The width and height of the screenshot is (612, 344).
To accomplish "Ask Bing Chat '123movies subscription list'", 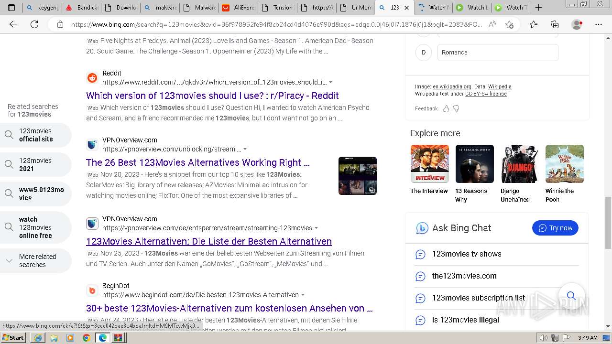I will [478, 298].
